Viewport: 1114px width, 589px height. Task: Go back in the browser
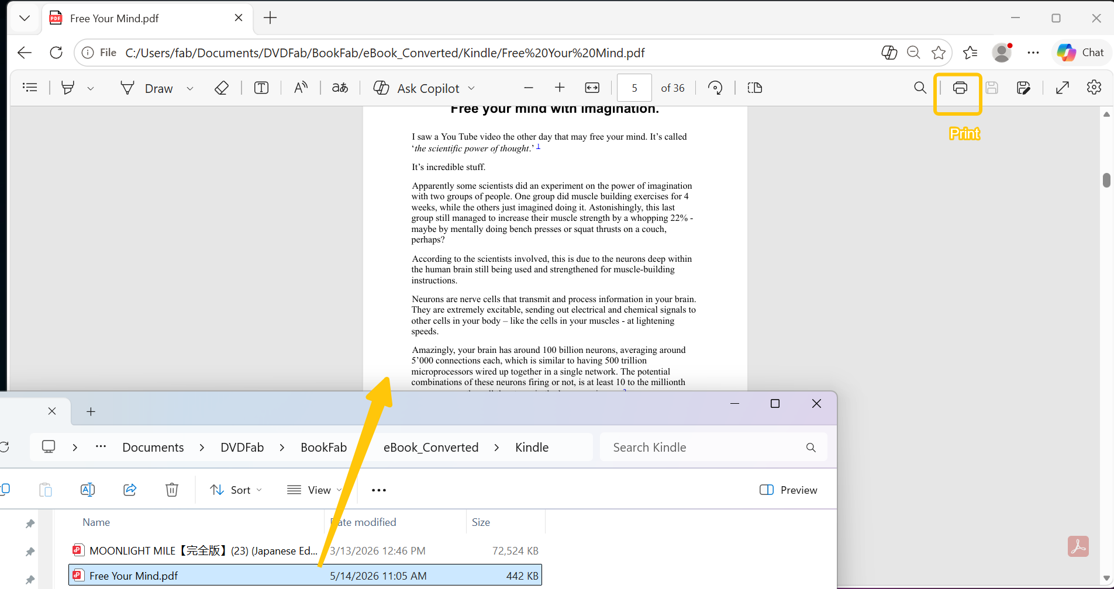coord(25,53)
